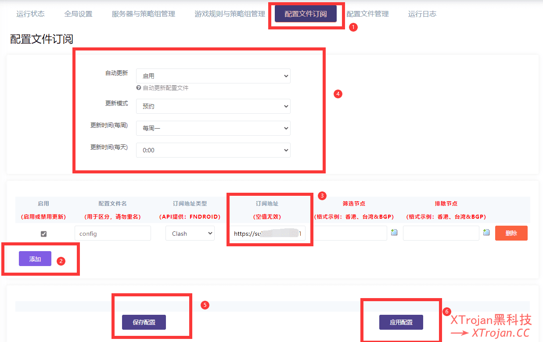The height and width of the screenshot is (342, 543).
Task: Click the help icon beside 自动更新配置文件
Action: pyautogui.click(x=139, y=88)
